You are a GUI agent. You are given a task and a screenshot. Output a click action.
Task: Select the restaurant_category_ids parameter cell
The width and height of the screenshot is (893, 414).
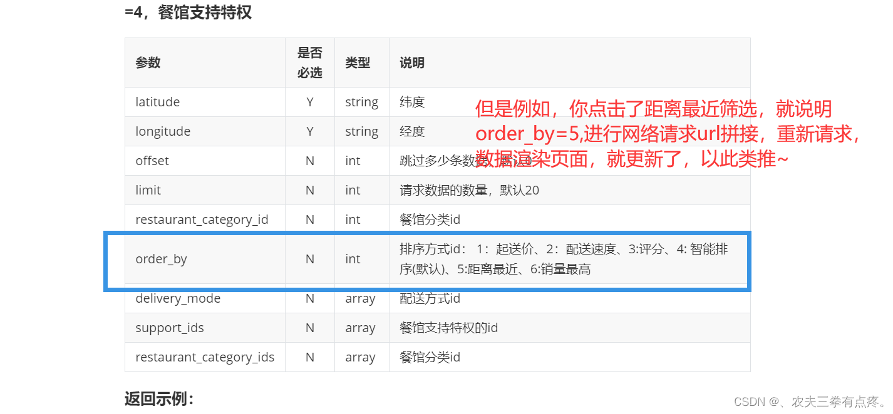click(205, 357)
